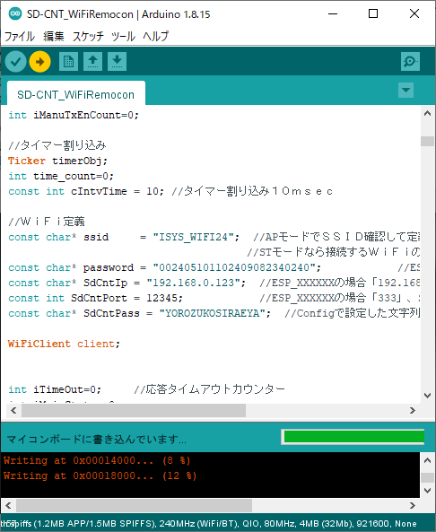Click the console horizontal scrollbar thumb
The height and width of the screenshot is (532, 436).
pyautogui.click(x=135, y=506)
